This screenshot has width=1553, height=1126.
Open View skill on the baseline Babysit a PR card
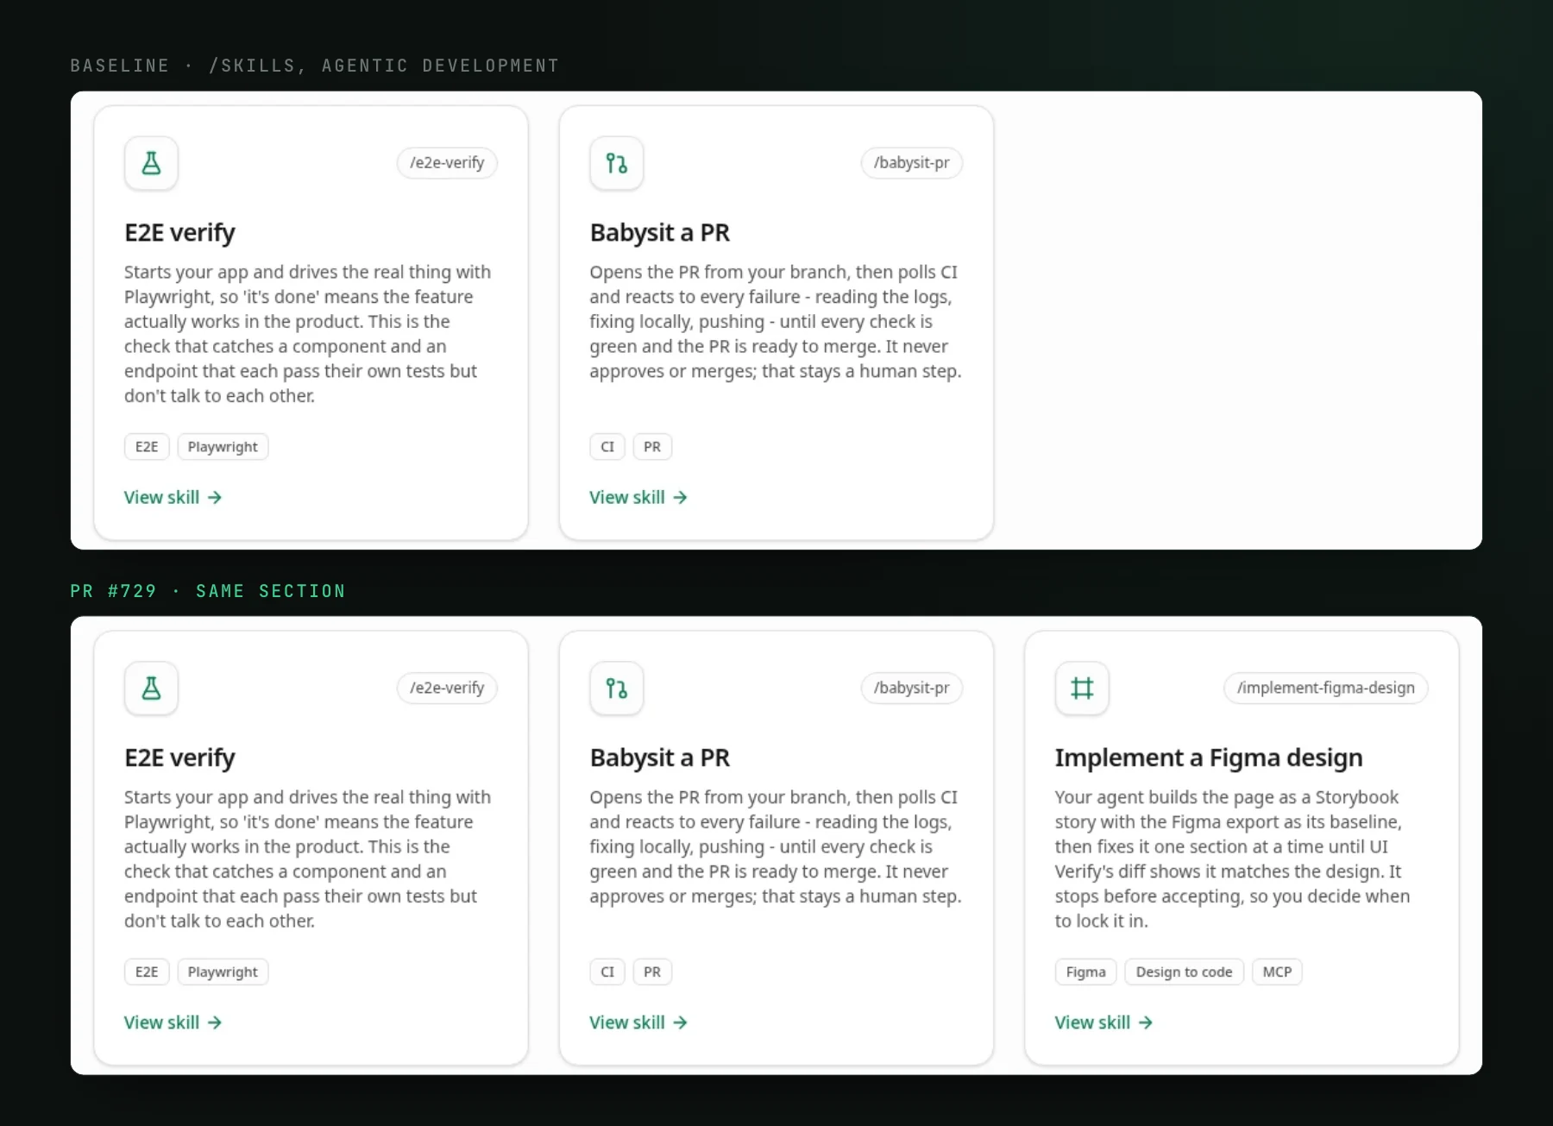coord(638,497)
